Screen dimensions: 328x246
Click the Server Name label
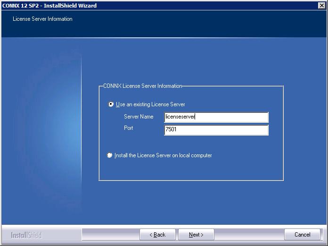click(139, 117)
